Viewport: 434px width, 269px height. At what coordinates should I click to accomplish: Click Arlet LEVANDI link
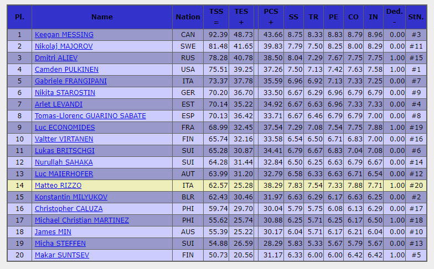click(59, 104)
